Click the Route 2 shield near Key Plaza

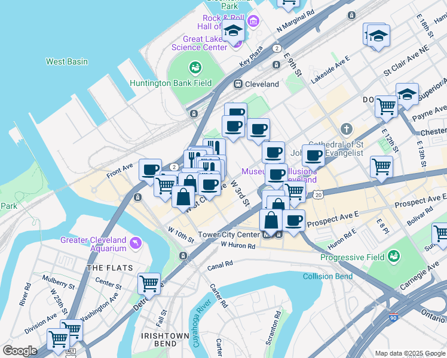pyautogui.click(x=277, y=48)
